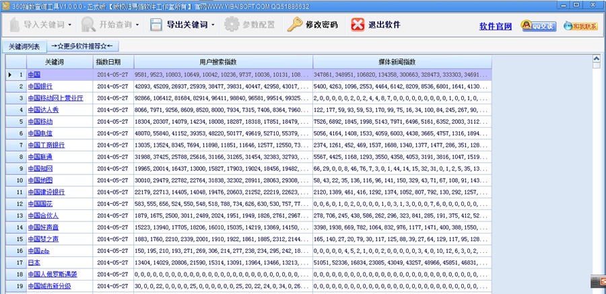Click media index cell starting 278, 706, 245
This screenshot has height=294, width=606.
403,215
